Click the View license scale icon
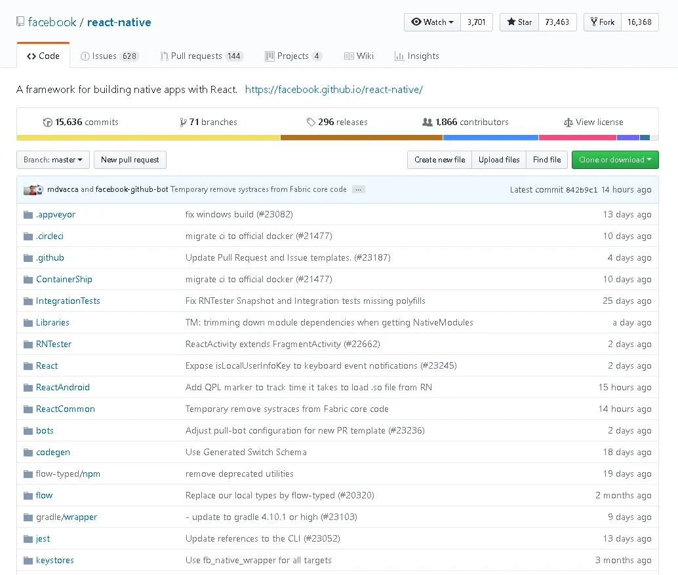The height and width of the screenshot is (575, 678). click(x=568, y=122)
